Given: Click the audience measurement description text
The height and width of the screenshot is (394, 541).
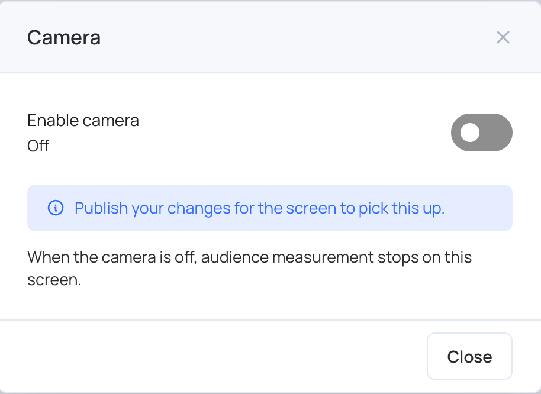Looking at the screenshot, I should click(249, 268).
